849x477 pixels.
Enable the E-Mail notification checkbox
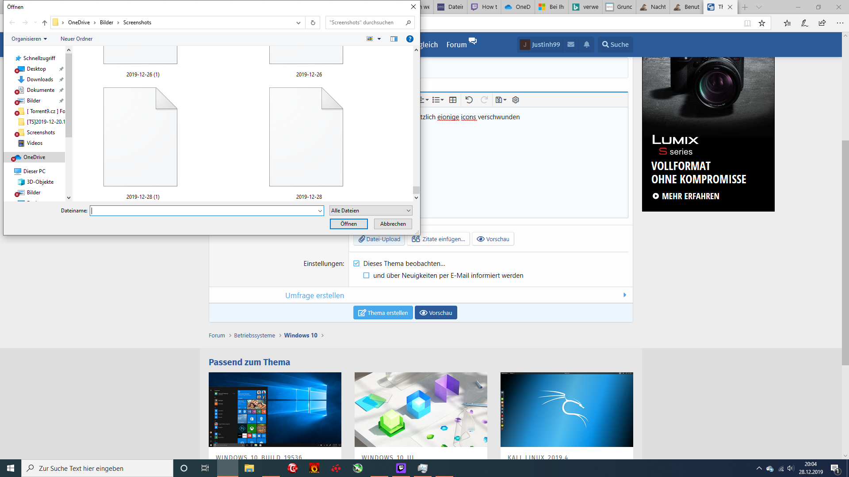pyautogui.click(x=366, y=275)
